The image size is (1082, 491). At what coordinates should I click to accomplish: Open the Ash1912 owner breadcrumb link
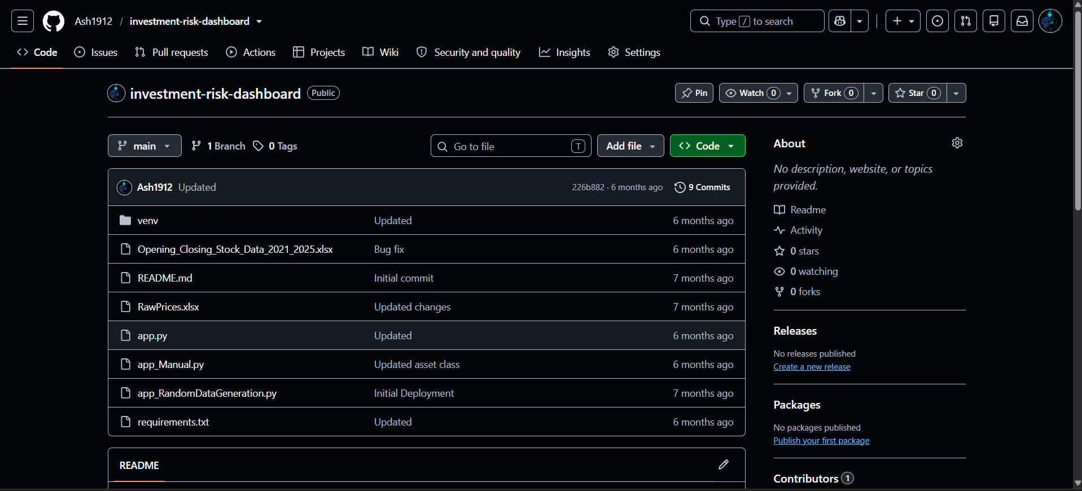(x=94, y=21)
